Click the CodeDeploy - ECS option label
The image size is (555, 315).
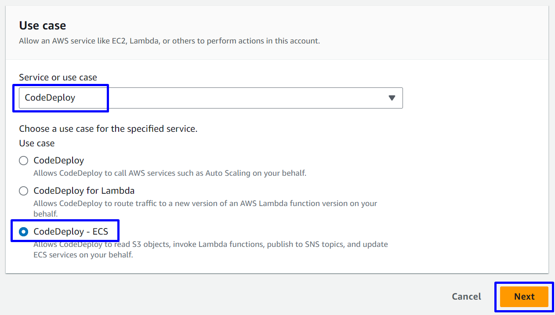coord(71,231)
